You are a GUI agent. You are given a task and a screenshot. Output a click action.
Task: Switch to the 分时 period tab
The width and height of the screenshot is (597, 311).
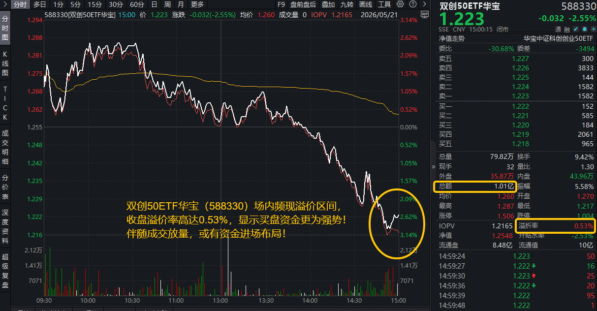click(x=20, y=4)
